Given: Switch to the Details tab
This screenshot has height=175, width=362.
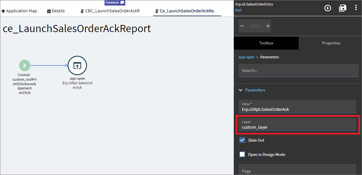Looking at the screenshot, I should click(x=56, y=11).
